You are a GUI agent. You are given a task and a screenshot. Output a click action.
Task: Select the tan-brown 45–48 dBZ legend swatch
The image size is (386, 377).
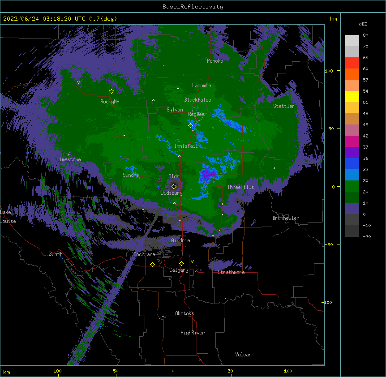click(x=352, y=119)
